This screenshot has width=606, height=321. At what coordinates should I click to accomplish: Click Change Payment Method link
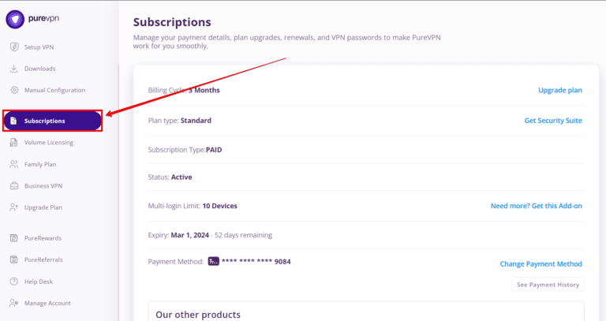tap(541, 263)
